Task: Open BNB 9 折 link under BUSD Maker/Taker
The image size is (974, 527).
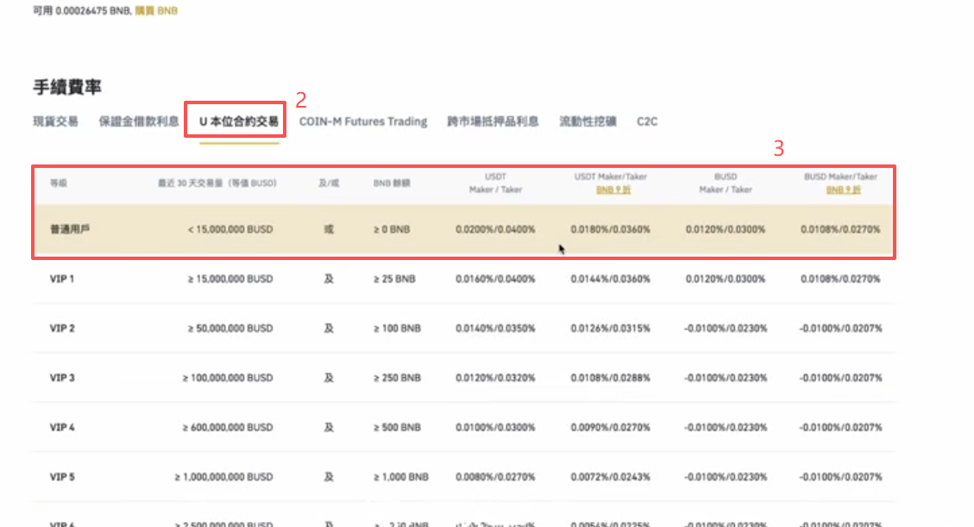Action: pyautogui.click(x=843, y=189)
